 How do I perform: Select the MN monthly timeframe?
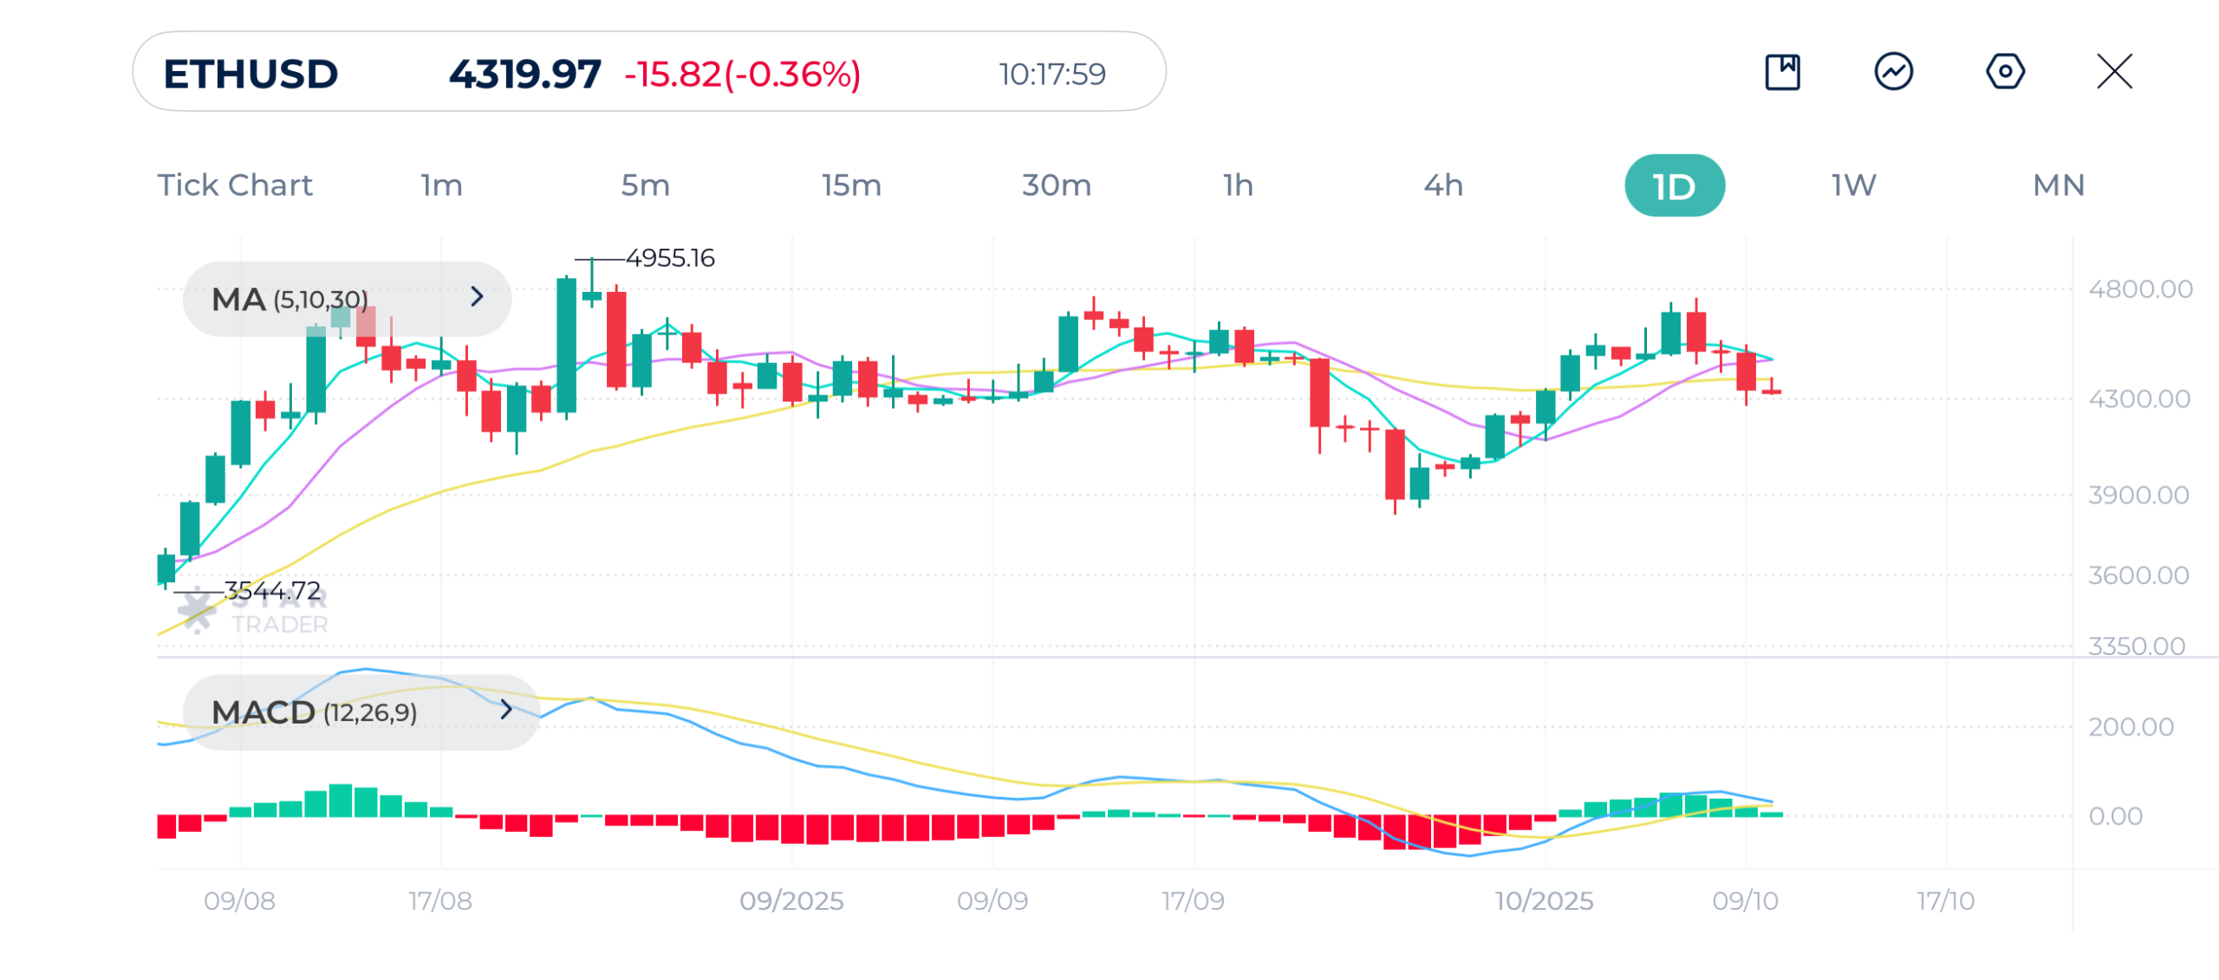(x=2059, y=185)
